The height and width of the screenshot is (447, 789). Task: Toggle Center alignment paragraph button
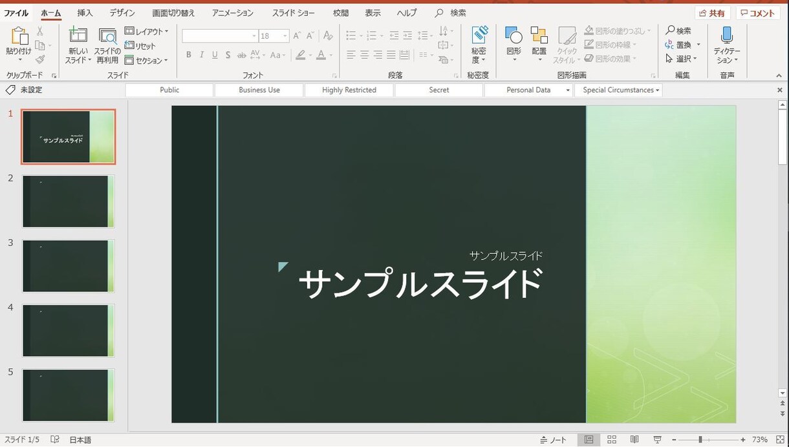coord(365,55)
